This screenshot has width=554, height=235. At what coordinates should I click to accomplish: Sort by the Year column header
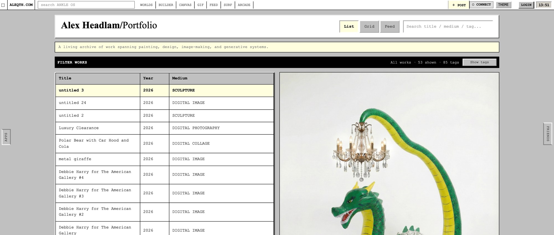155,78
